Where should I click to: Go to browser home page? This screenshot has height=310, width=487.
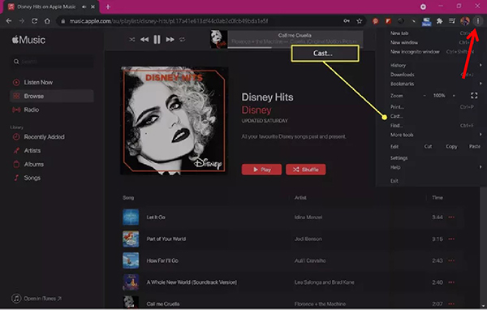pos(47,21)
